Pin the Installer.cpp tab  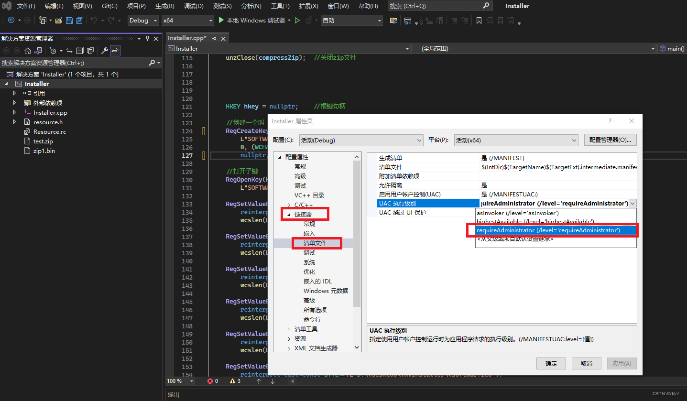pyautogui.click(x=214, y=38)
